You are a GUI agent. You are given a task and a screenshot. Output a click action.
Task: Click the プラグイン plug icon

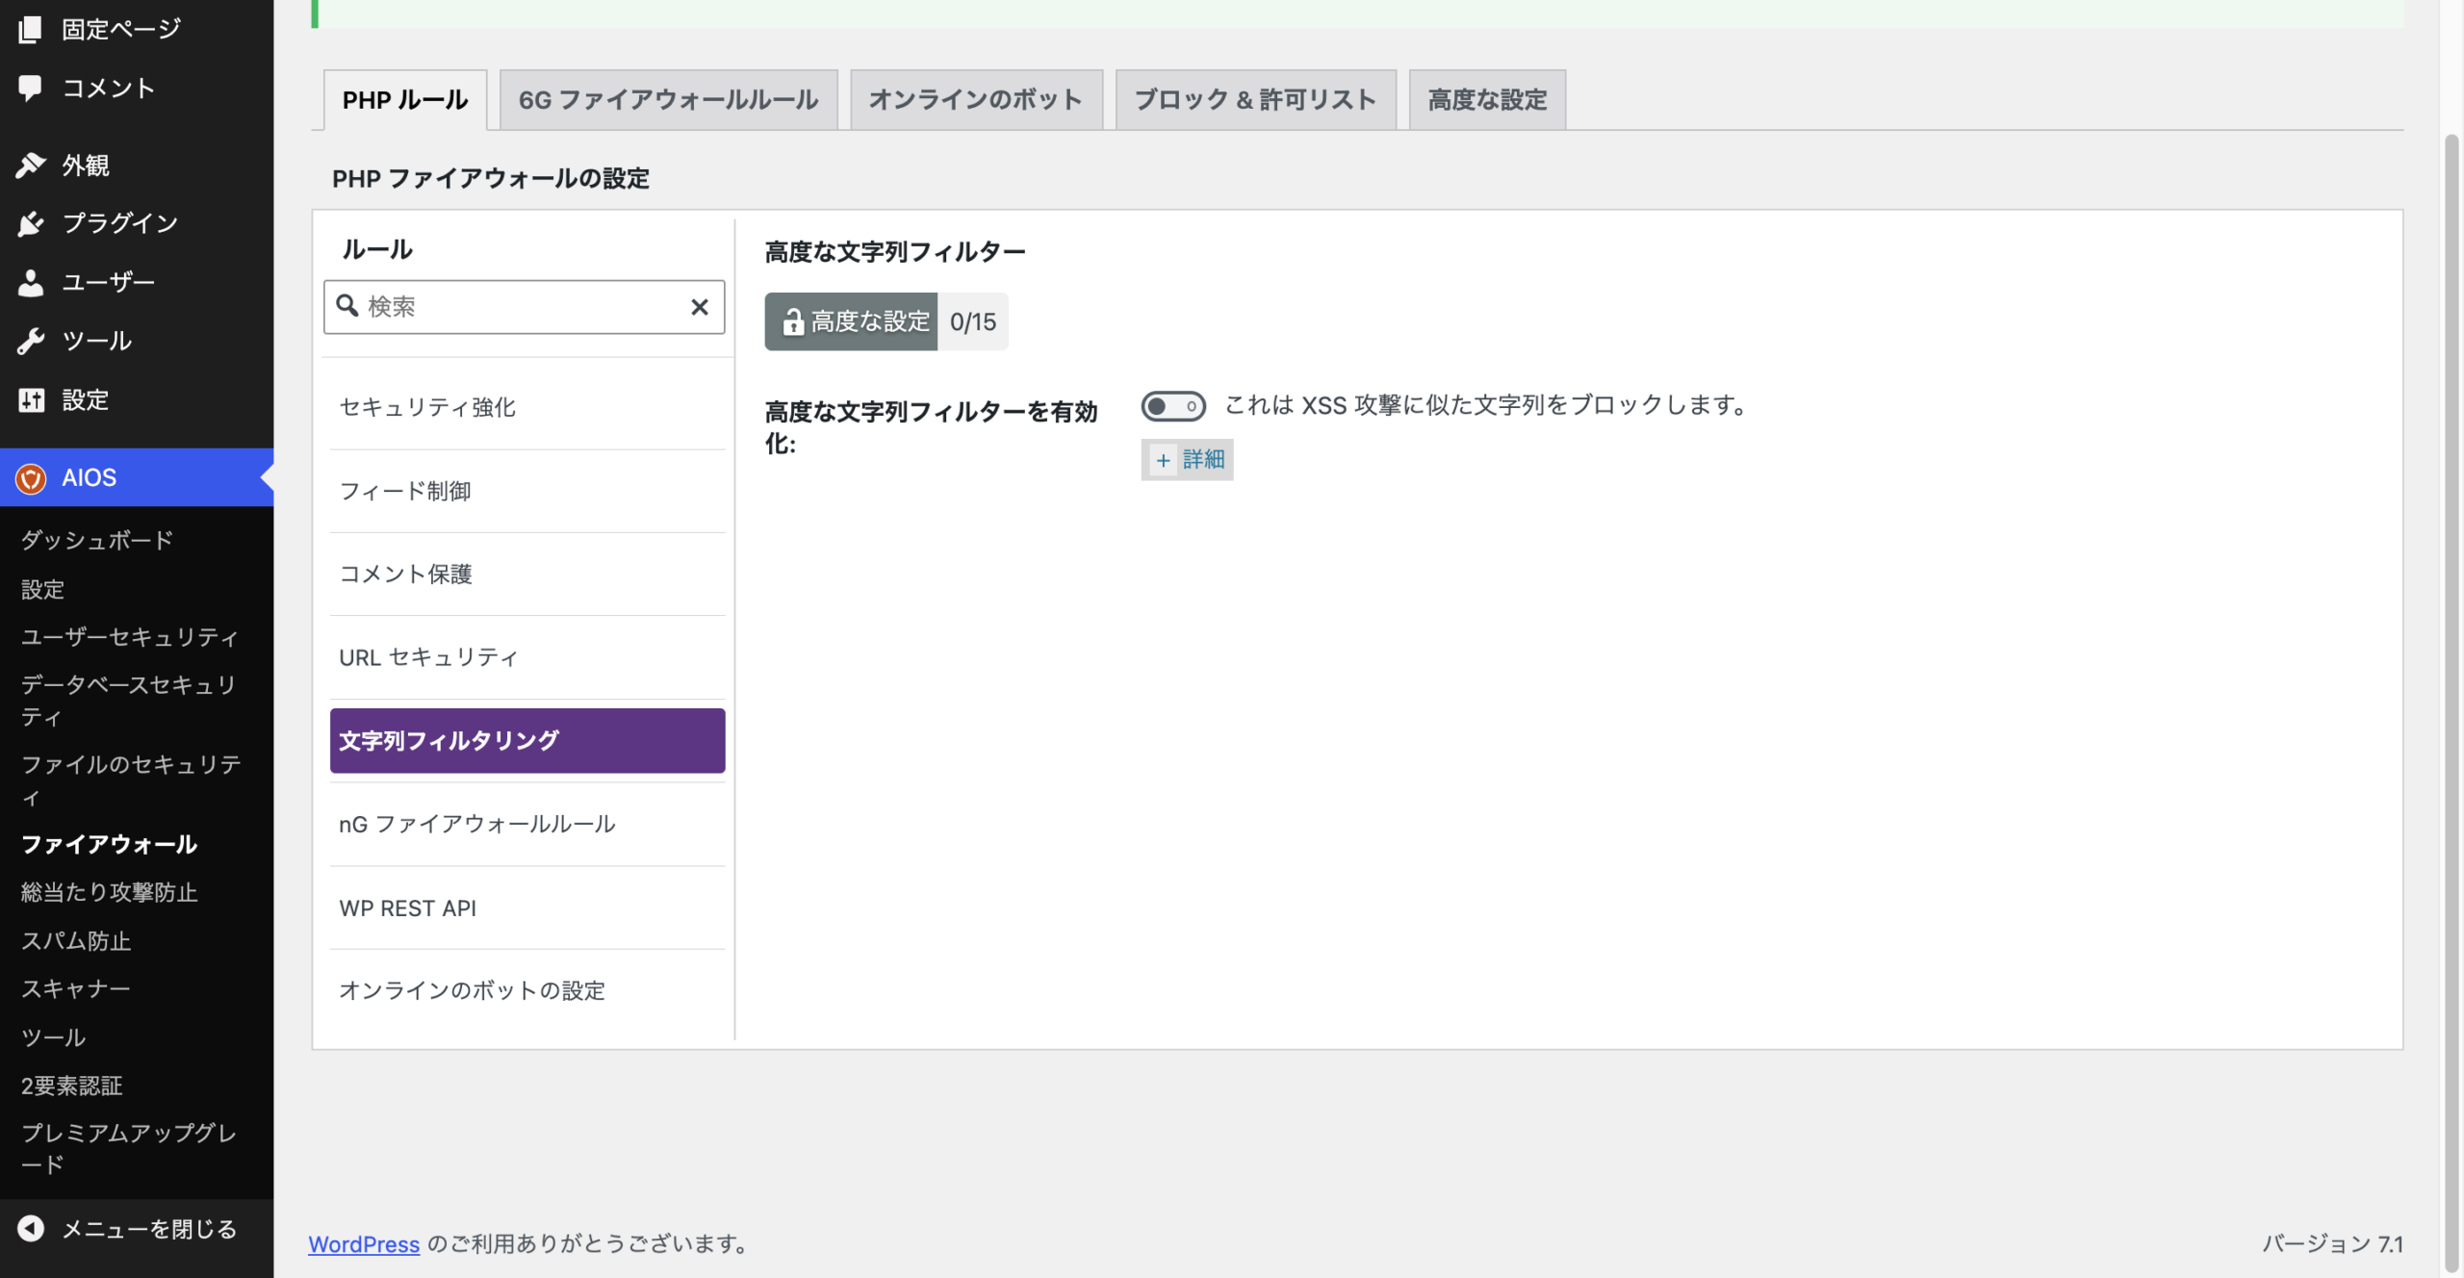30,223
